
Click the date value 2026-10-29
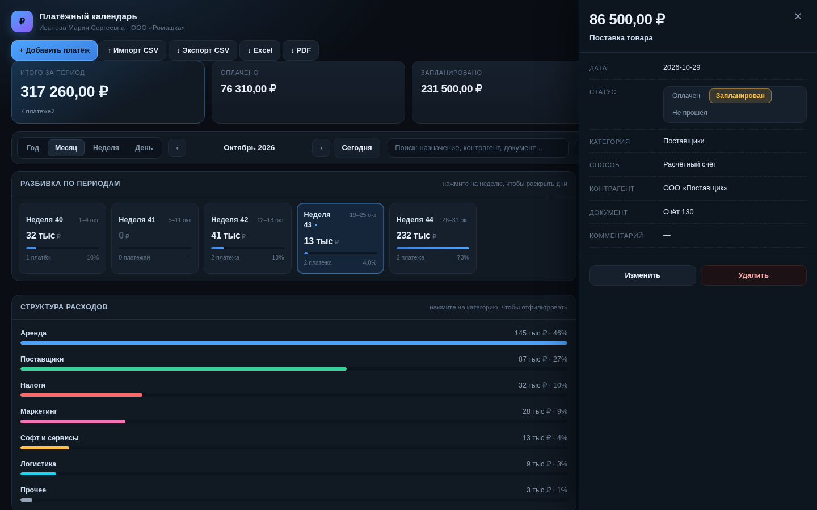[682, 67]
